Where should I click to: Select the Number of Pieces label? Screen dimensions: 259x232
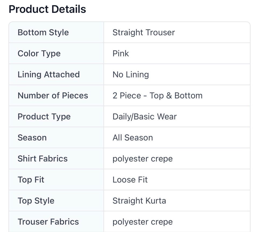tap(53, 96)
